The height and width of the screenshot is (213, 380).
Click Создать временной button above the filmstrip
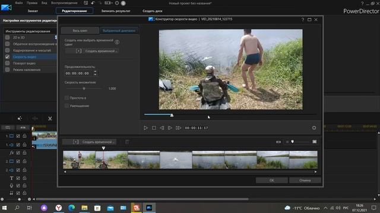click(x=89, y=142)
